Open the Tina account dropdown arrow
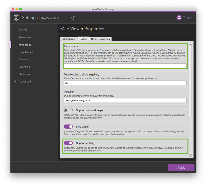Image resolution: width=207 pixels, height=187 pixels. point(191,18)
